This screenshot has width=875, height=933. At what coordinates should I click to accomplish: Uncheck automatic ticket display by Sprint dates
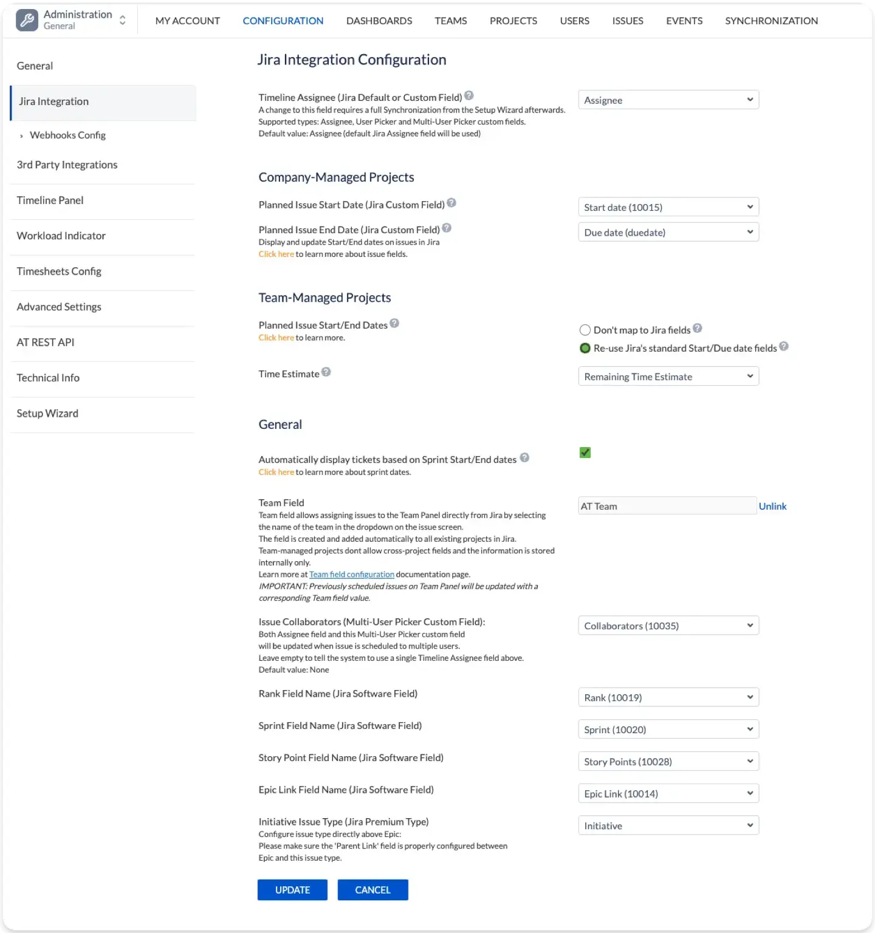585,453
